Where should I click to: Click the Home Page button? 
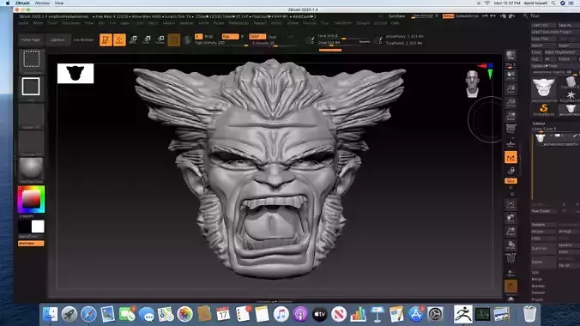(x=30, y=39)
